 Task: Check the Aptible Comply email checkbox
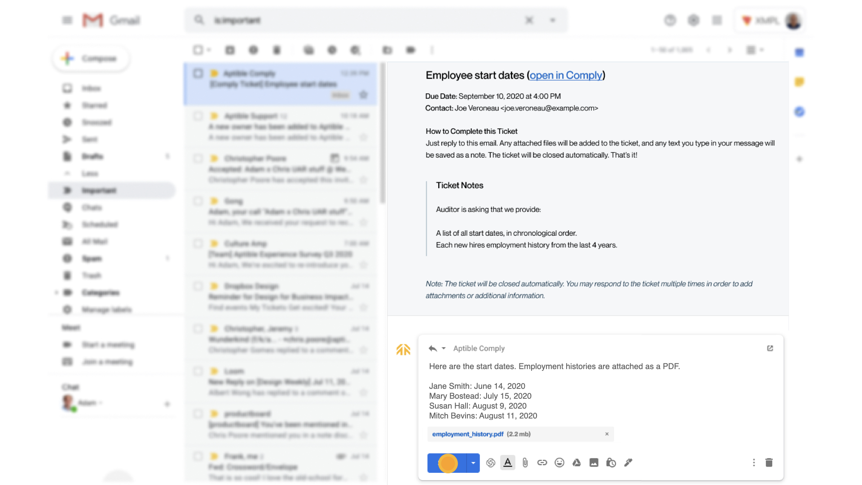point(198,73)
